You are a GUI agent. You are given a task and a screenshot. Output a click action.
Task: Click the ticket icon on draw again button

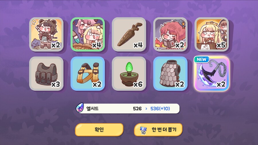[143, 130]
